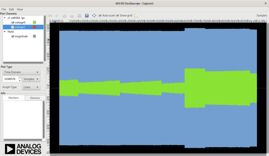Open the Edit menu
The height and width of the screenshot is (156, 269).
(x=11, y=9)
